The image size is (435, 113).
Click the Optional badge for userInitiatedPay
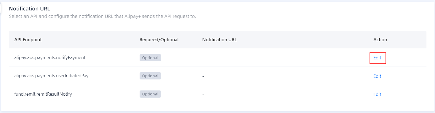[x=150, y=76]
